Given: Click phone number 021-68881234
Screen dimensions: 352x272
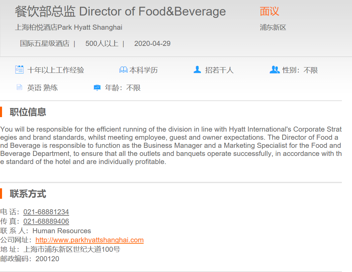Looking at the screenshot, I should pos(46,212).
